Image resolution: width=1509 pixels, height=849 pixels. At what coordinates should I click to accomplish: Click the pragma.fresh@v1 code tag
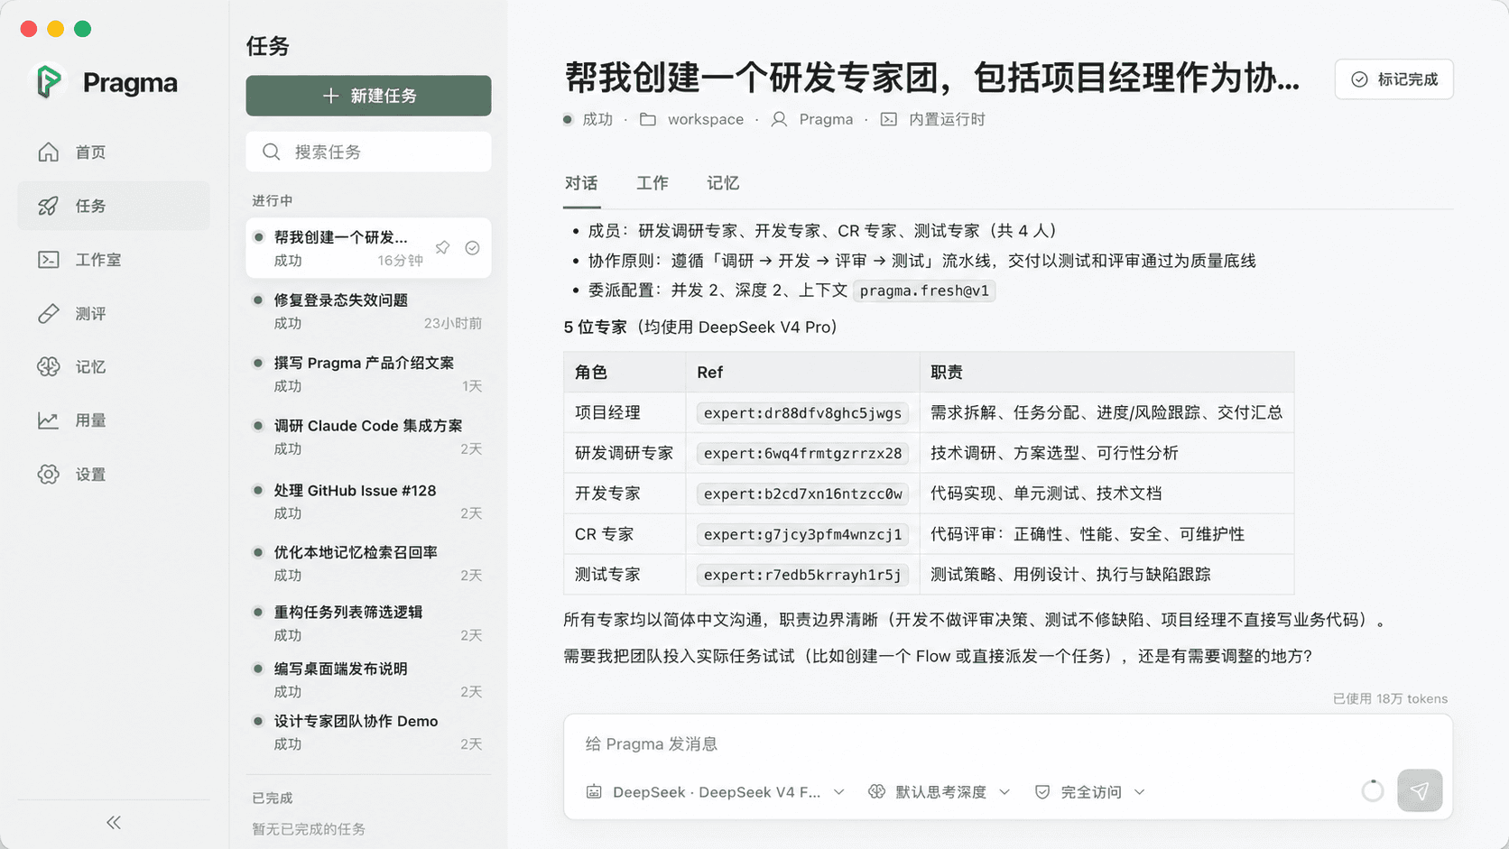[x=924, y=291]
